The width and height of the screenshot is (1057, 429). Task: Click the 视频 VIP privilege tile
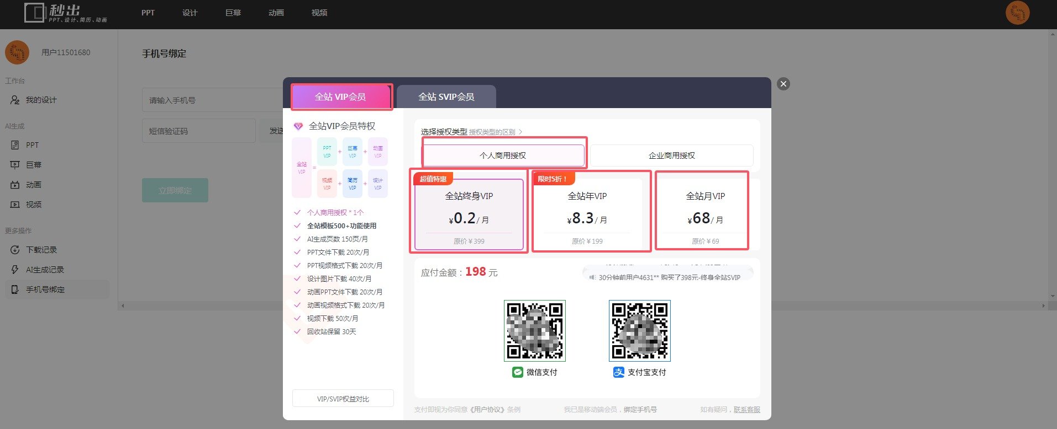pos(327,184)
